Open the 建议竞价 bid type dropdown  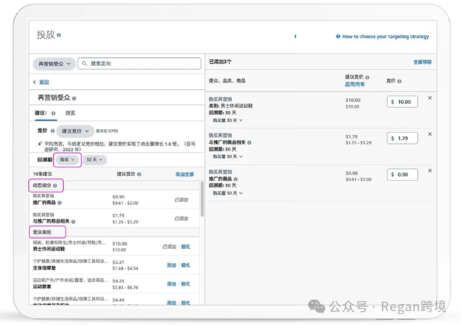point(75,131)
